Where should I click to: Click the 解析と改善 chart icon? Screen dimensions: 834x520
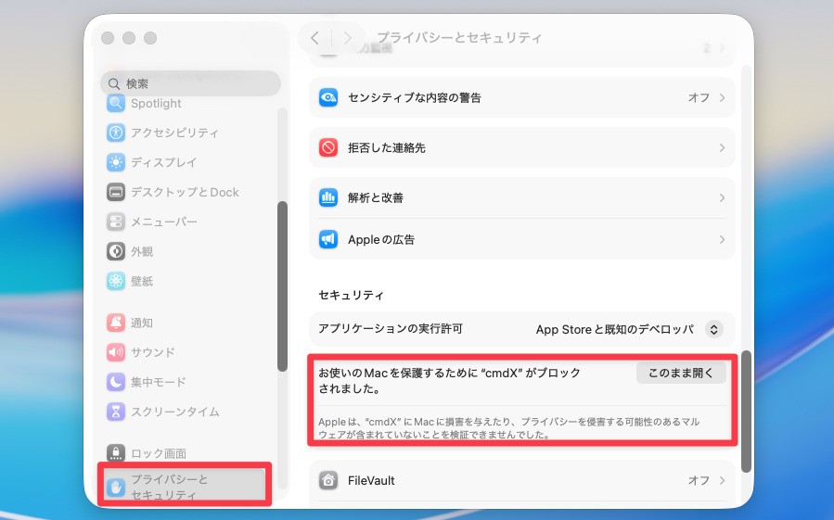point(328,197)
